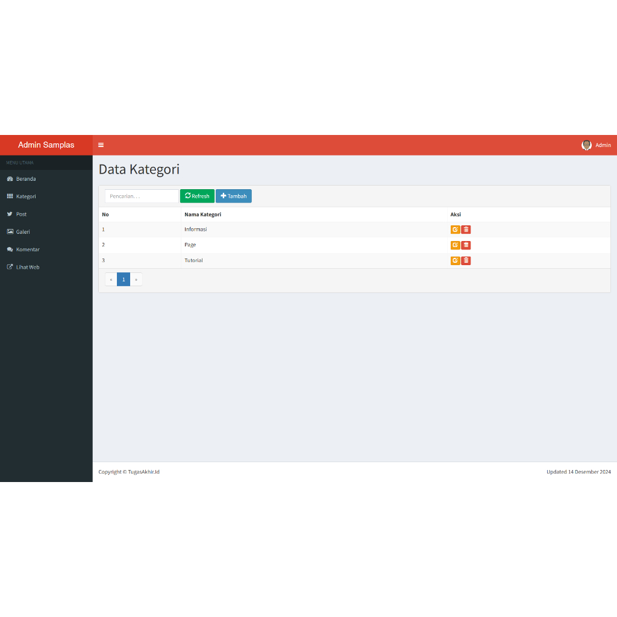Navigate to Galeri in sidebar

pos(23,232)
